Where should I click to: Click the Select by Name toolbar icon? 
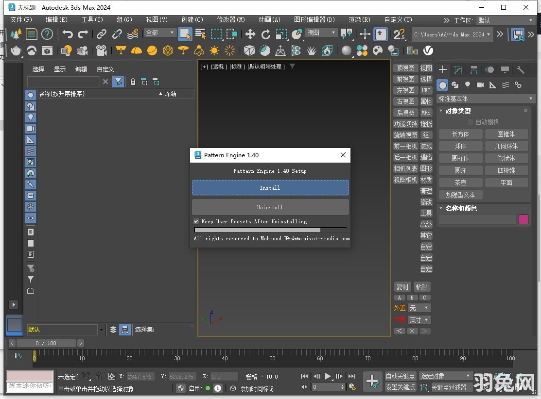point(200,34)
